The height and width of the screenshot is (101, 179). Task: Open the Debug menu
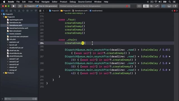pyautogui.click(x=73, y=2)
